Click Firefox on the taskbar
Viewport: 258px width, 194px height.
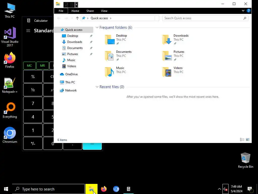pos(104,189)
